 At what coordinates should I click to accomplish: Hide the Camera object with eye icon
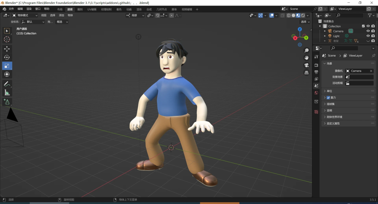[368, 31]
